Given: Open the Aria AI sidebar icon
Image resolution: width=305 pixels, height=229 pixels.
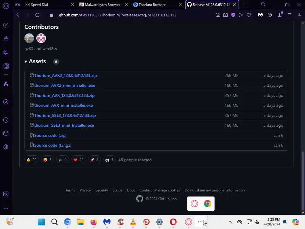Looking at the screenshot, I should 6,84.
